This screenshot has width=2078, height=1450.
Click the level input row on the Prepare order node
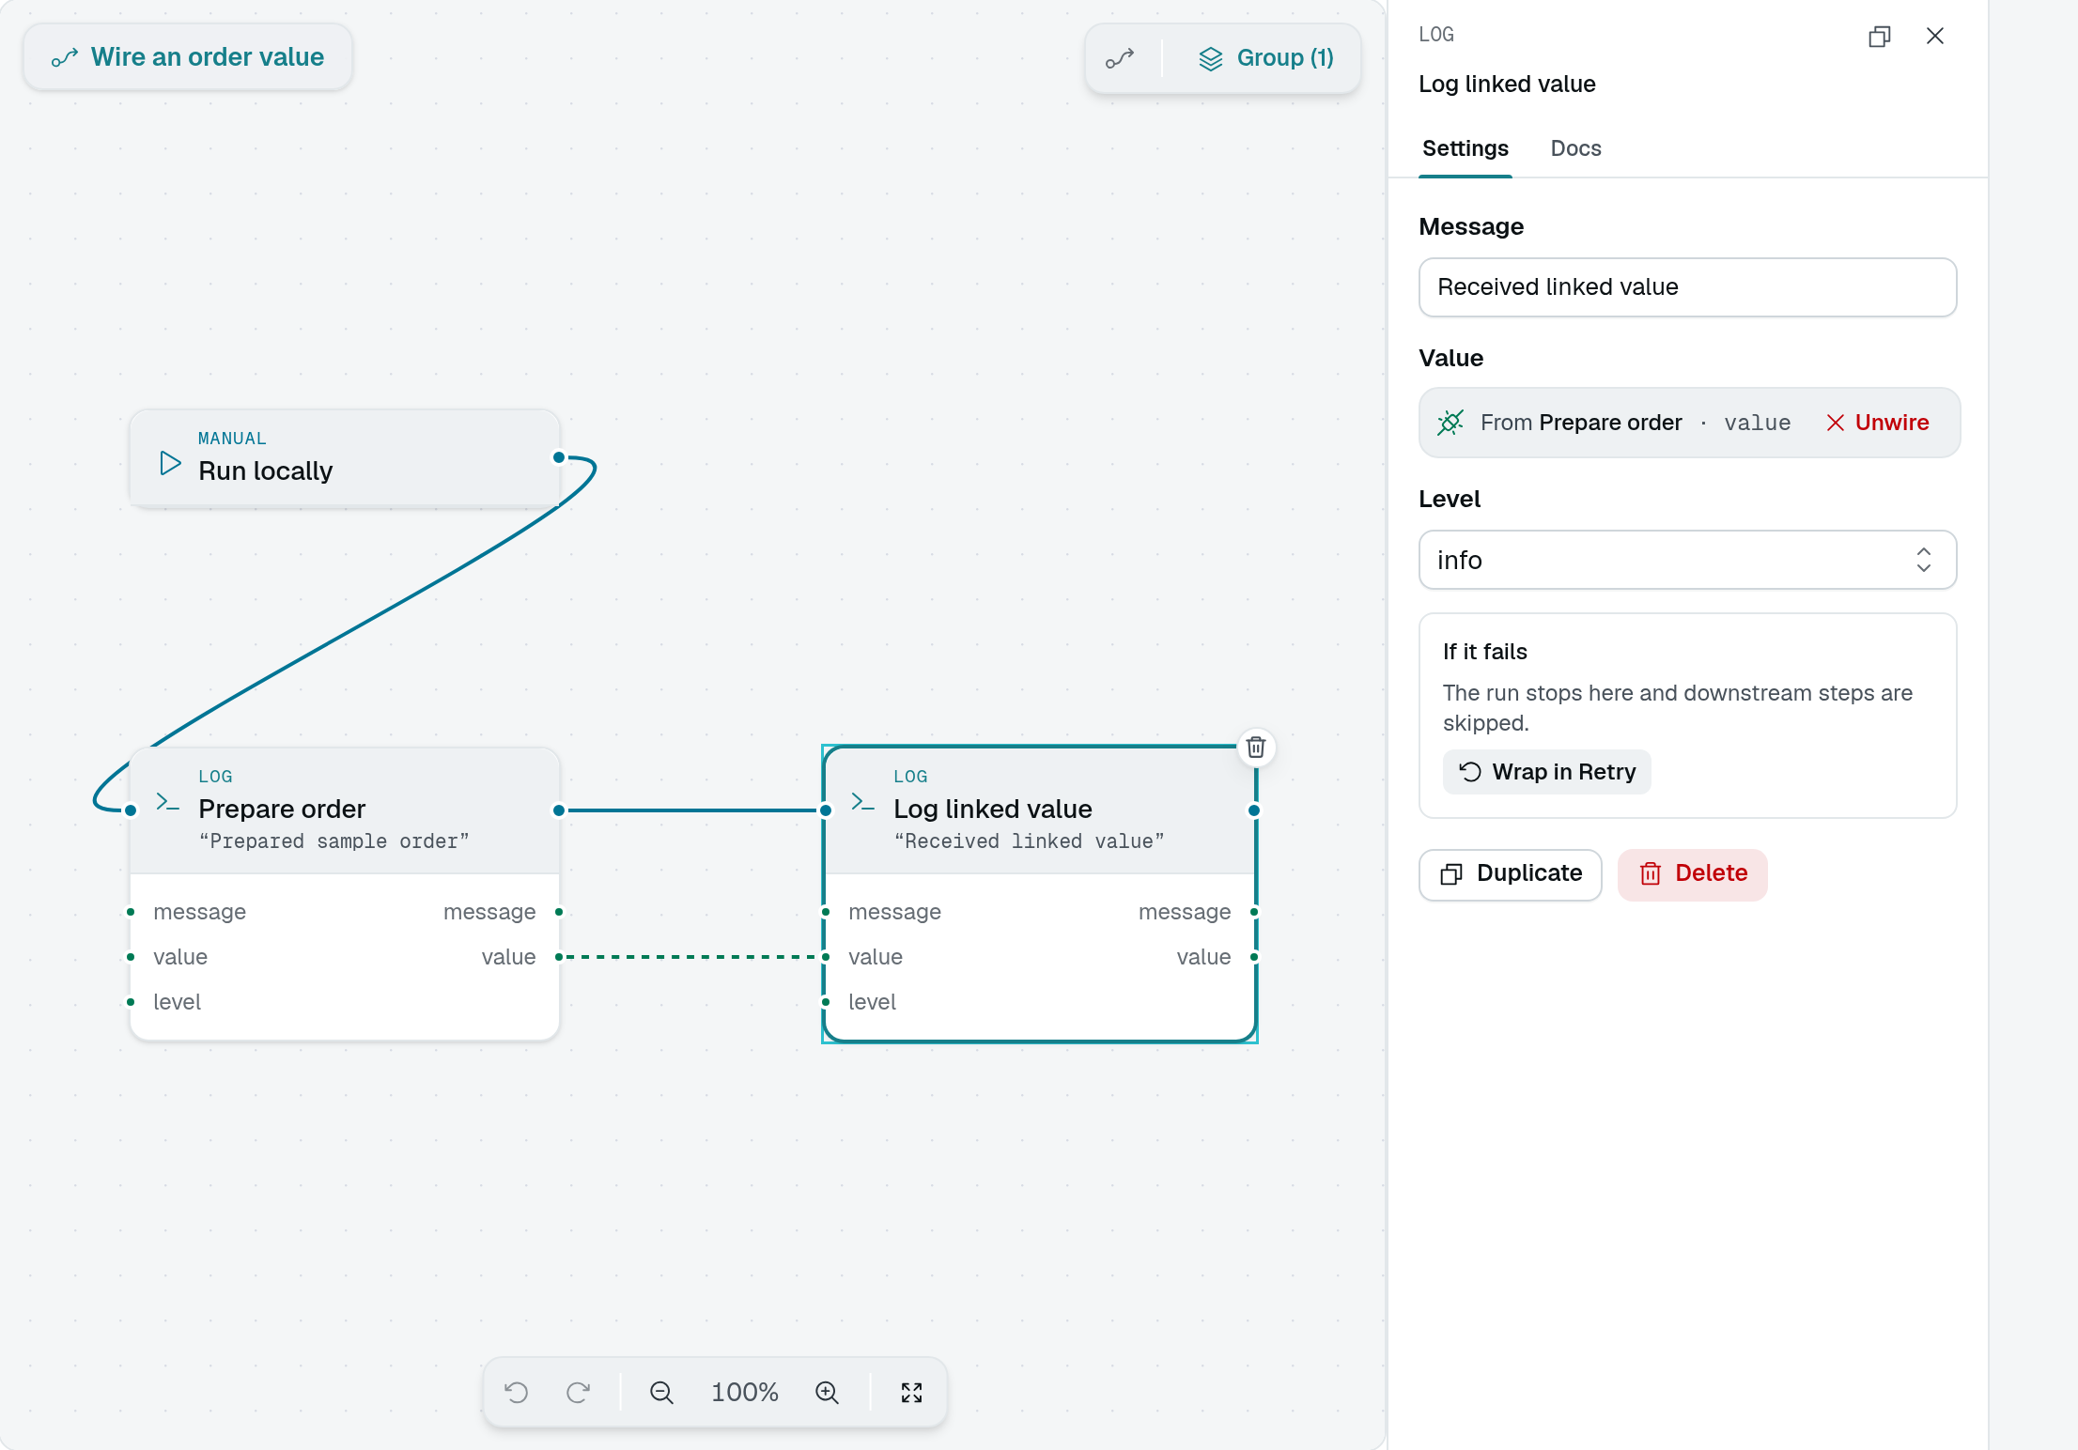click(177, 1002)
